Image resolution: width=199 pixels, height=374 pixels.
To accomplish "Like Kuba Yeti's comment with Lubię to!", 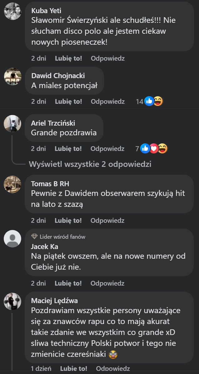I will (x=69, y=58).
